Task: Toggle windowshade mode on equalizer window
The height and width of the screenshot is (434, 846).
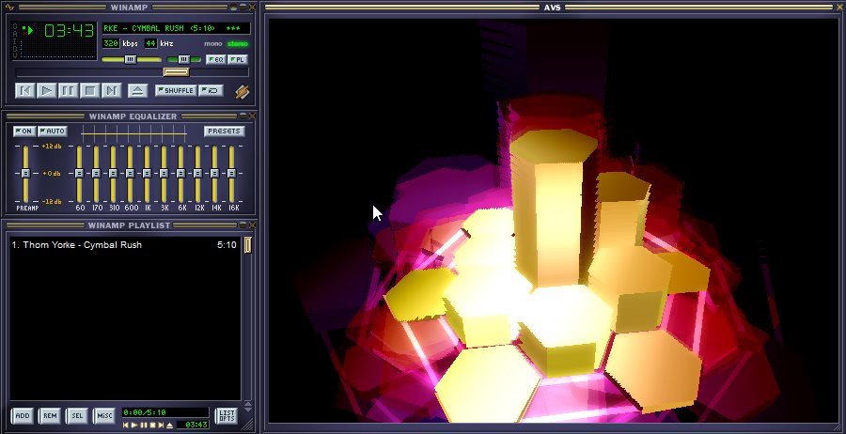Action: 243,116
